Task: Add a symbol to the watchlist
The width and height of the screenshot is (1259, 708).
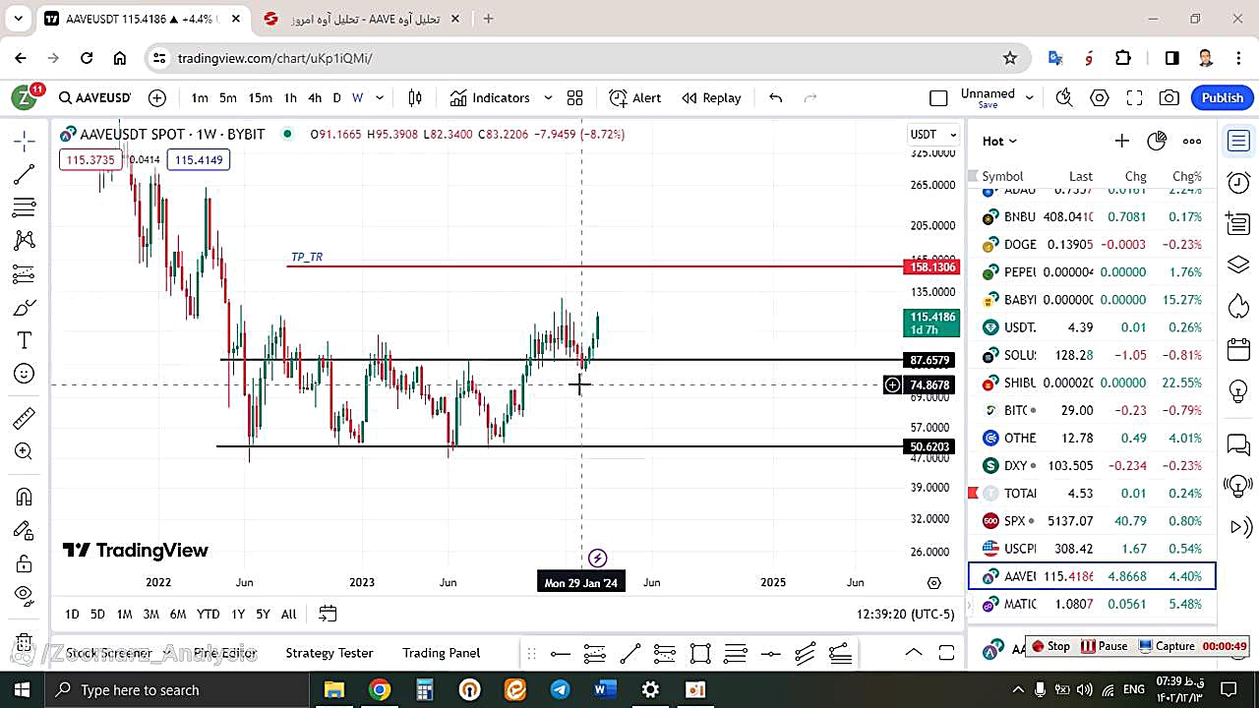Action: pyautogui.click(x=1121, y=141)
